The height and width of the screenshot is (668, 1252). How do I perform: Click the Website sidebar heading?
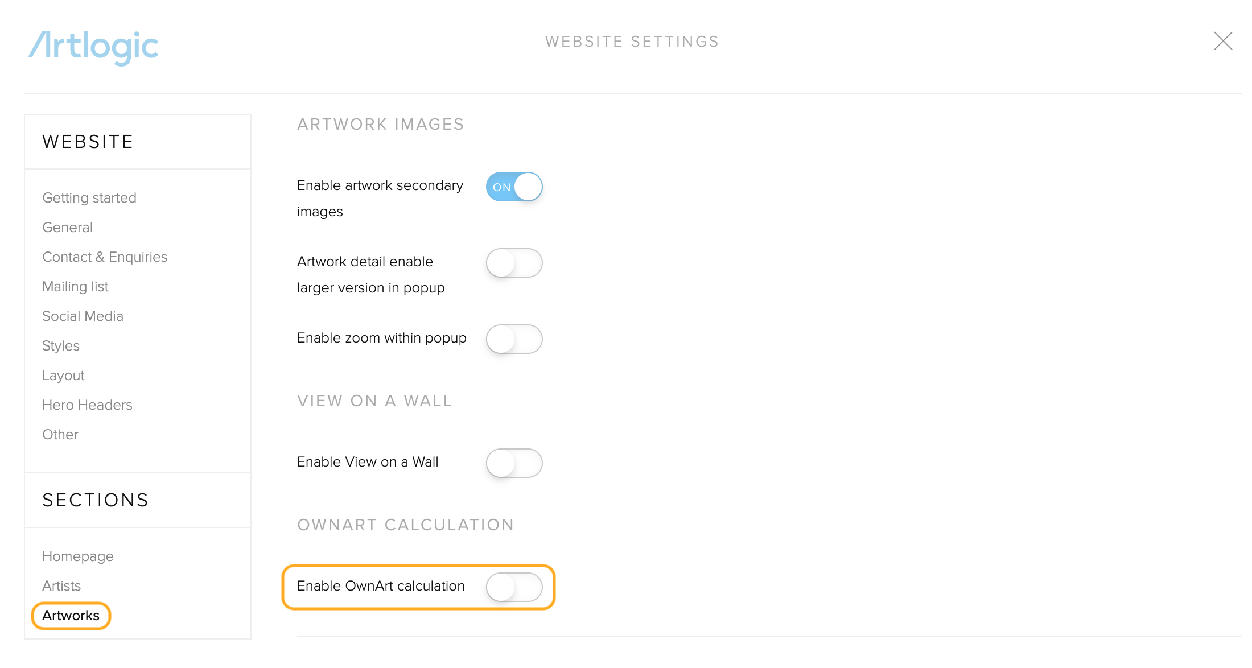[88, 142]
